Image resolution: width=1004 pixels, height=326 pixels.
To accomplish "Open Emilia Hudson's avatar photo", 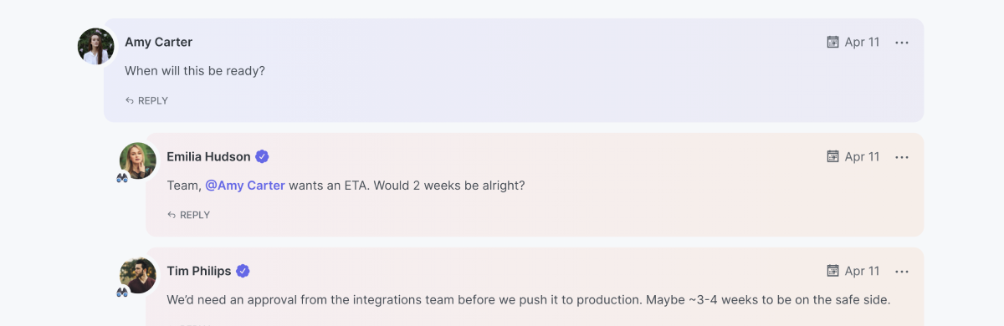I will 138,160.
